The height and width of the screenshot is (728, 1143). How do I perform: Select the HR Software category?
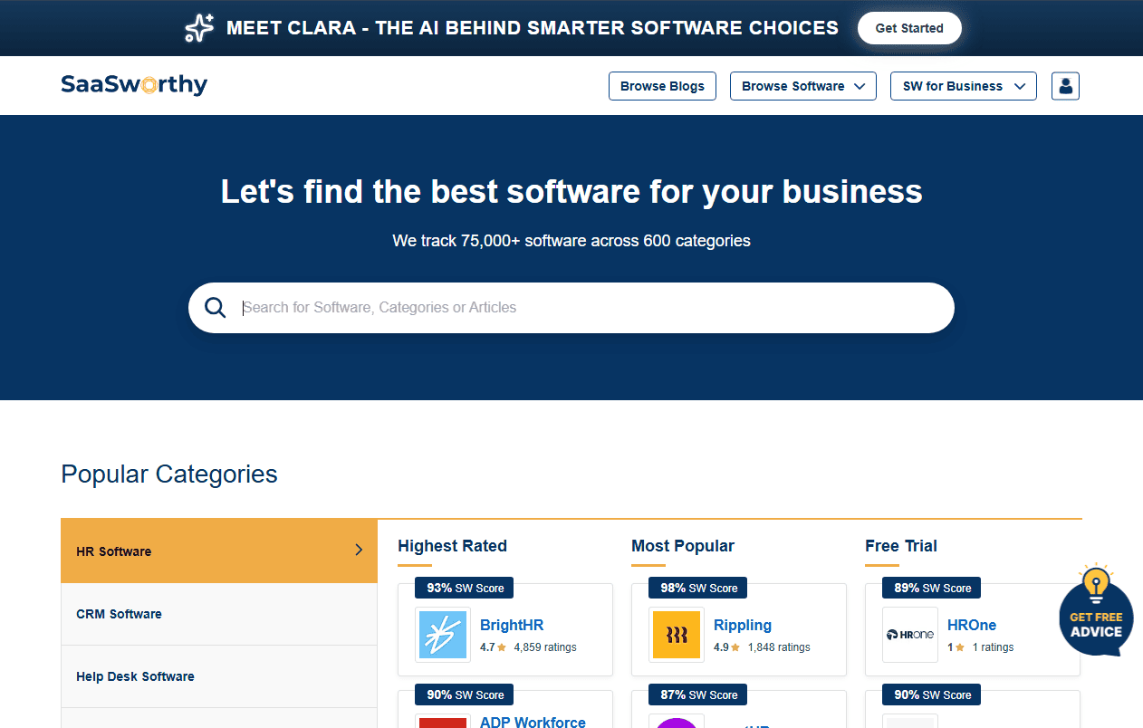[219, 551]
